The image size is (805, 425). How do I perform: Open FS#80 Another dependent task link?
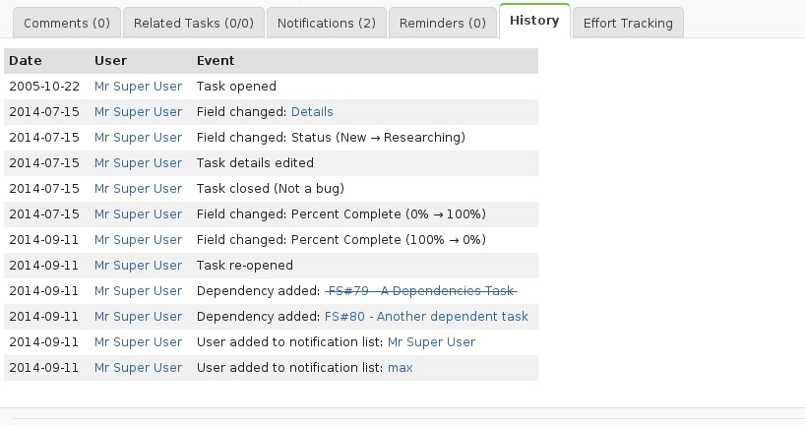tap(426, 317)
